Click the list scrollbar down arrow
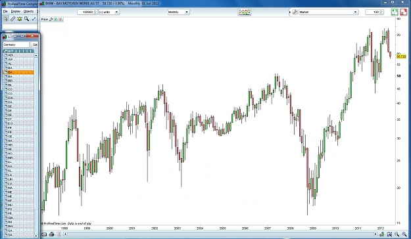Screen dimensions: 411x239 [36, 236]
